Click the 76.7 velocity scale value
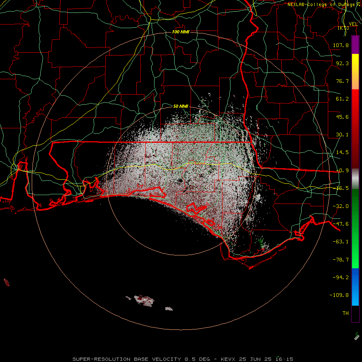362x362 pixels. tap(342, 81)
